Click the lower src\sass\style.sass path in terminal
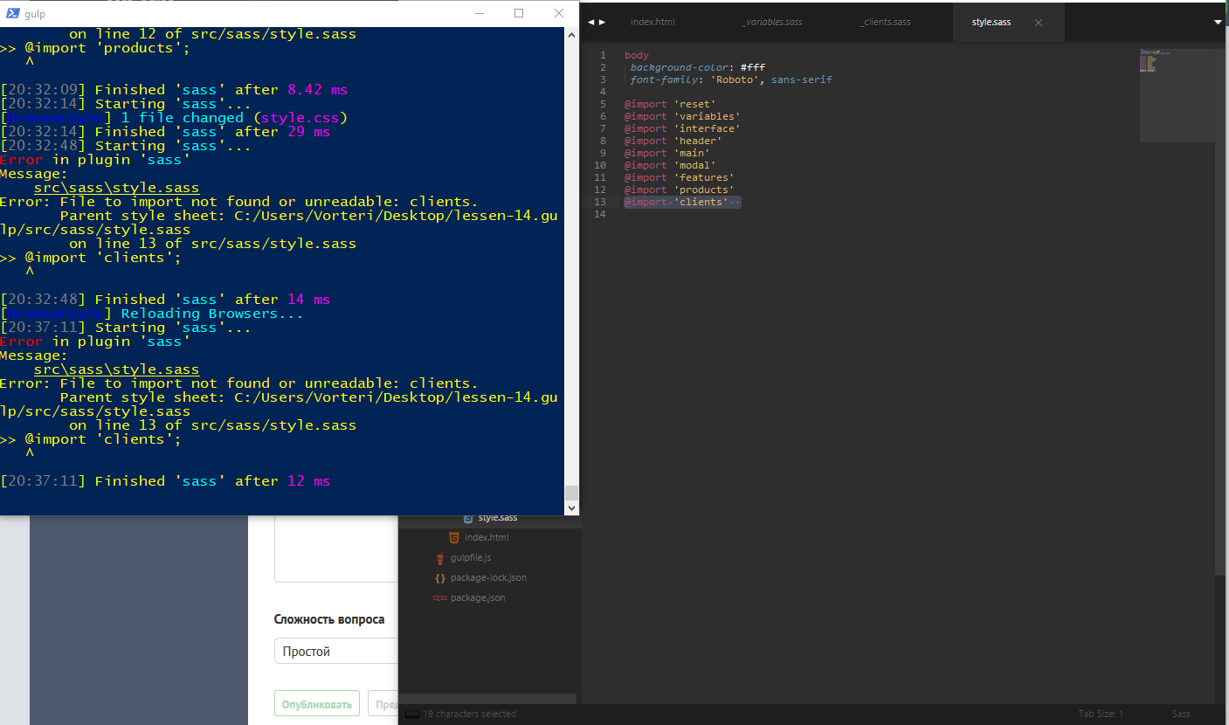 pyautogui.click(x=116, y=369)
